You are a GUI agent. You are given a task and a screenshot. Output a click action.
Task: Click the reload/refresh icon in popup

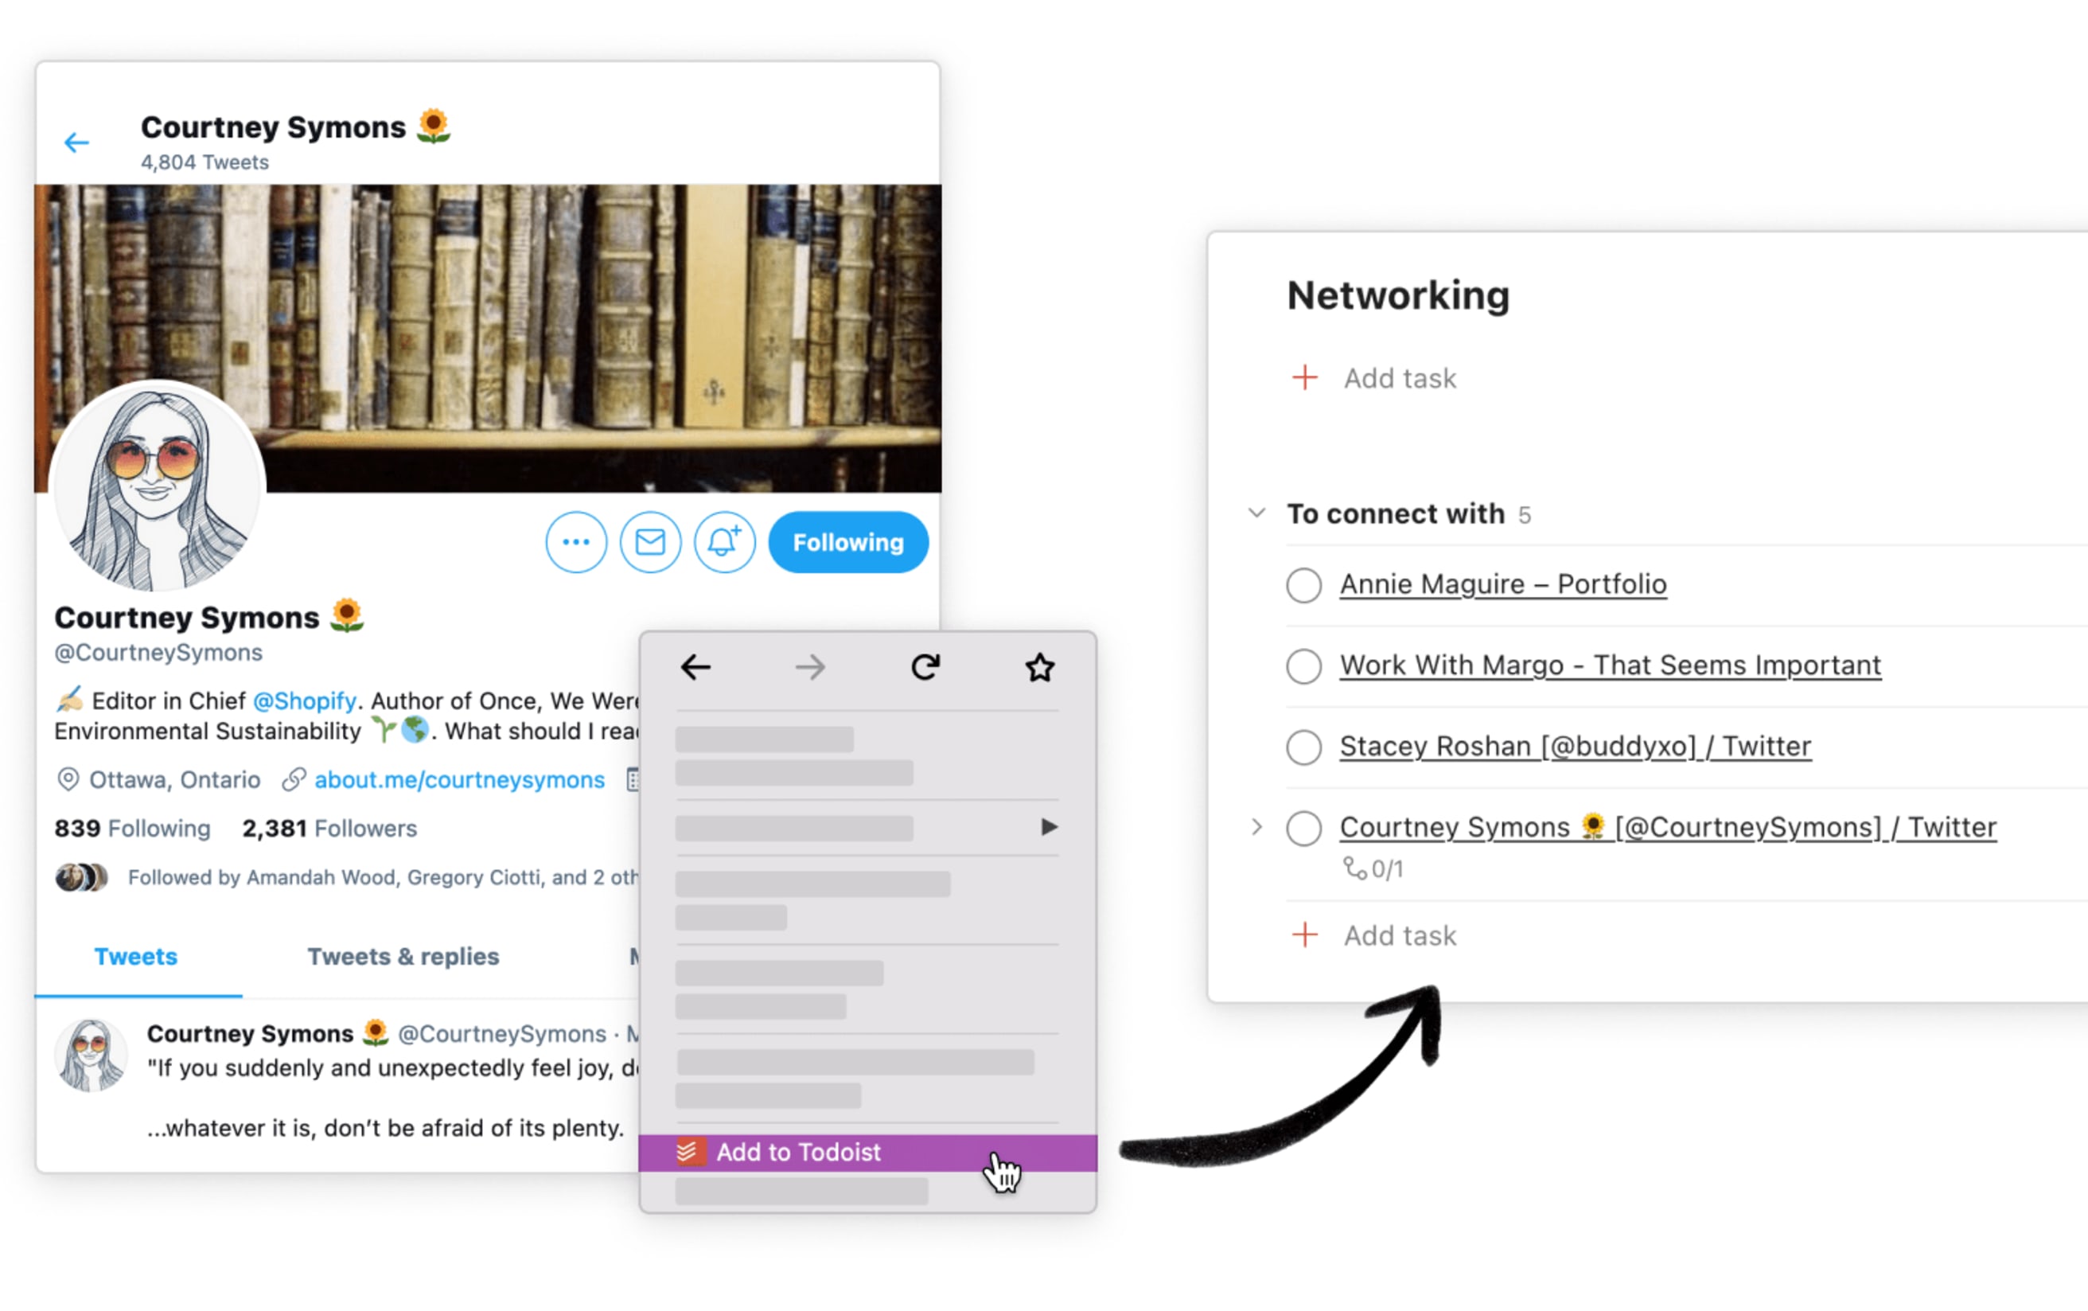pos(927,668)
